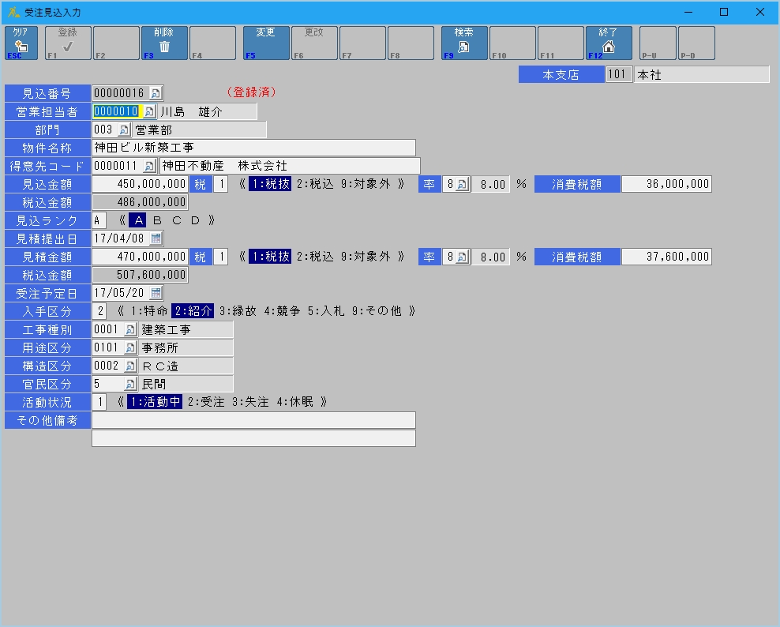Open lookup icon beside 見込番号 field

[156, 93]
